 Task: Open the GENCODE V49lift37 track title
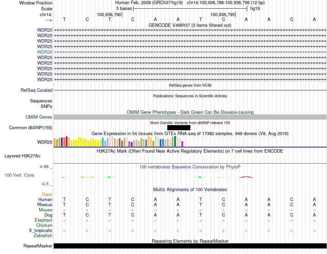point(190,25)
